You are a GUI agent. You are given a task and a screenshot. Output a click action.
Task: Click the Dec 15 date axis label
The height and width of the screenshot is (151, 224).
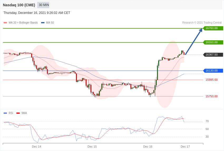point(92,147)
